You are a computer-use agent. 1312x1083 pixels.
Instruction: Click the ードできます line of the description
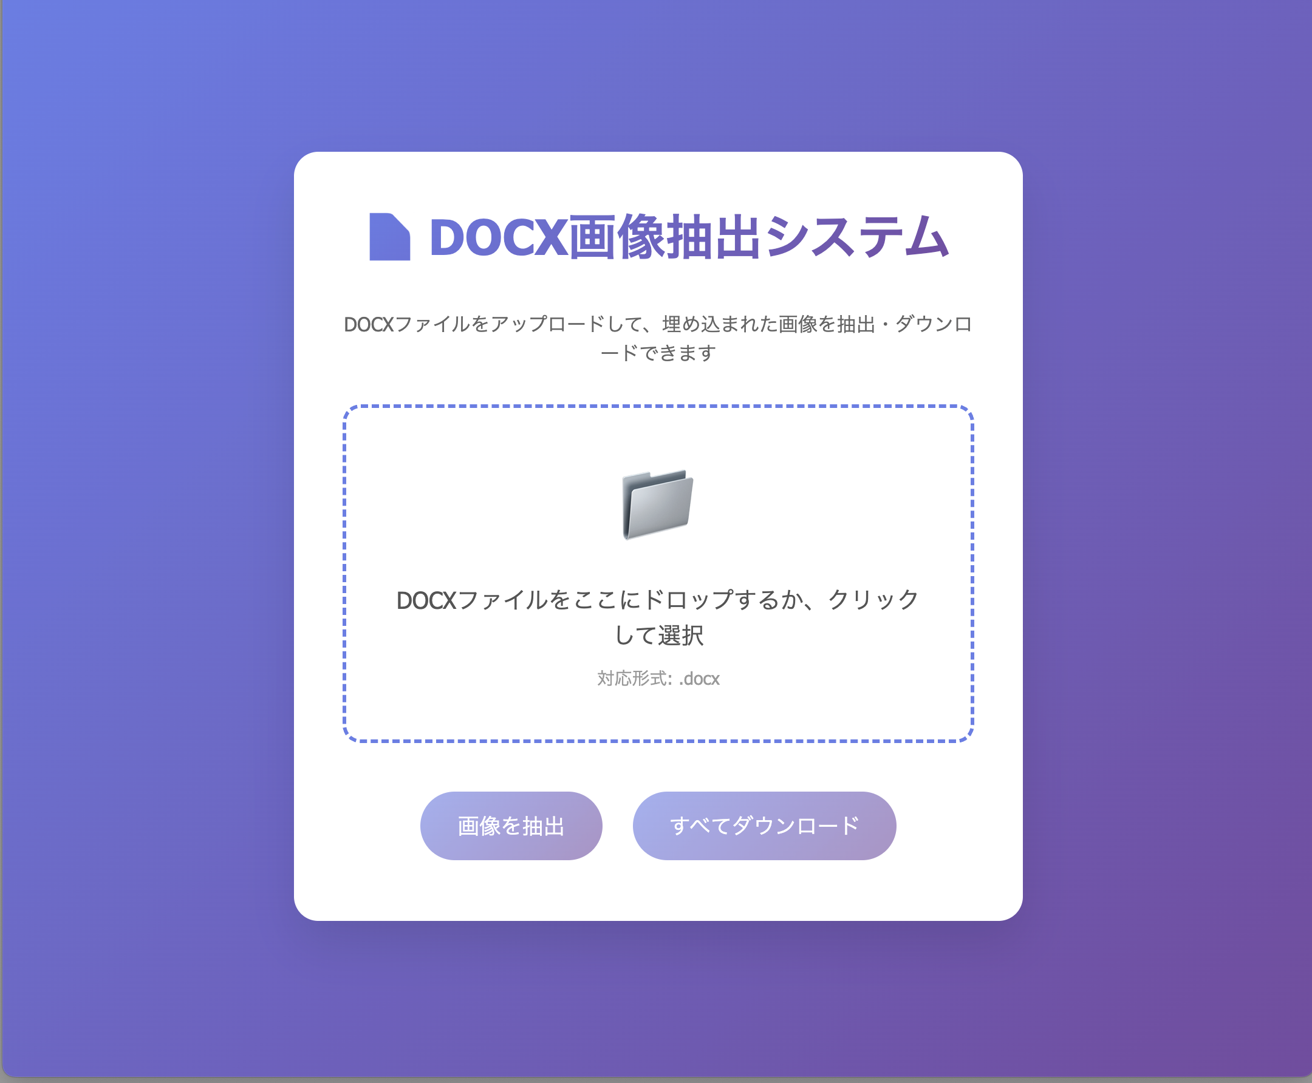click(x=658, y=353)
